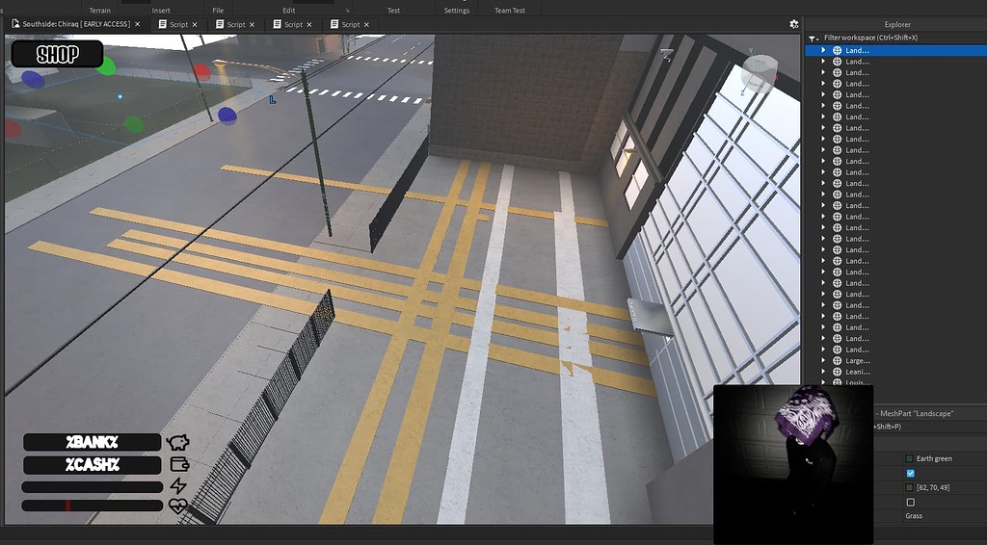Expand the Leani… tree row

coord(823,372)
